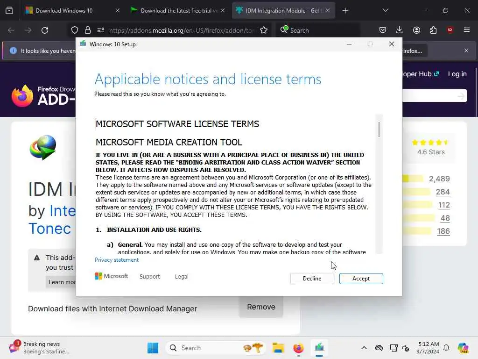Image resolution: width=478 pixels, height=359 pixels.
Task: Switch to Download Windows 10 tab
Action: tap(65, 10)
